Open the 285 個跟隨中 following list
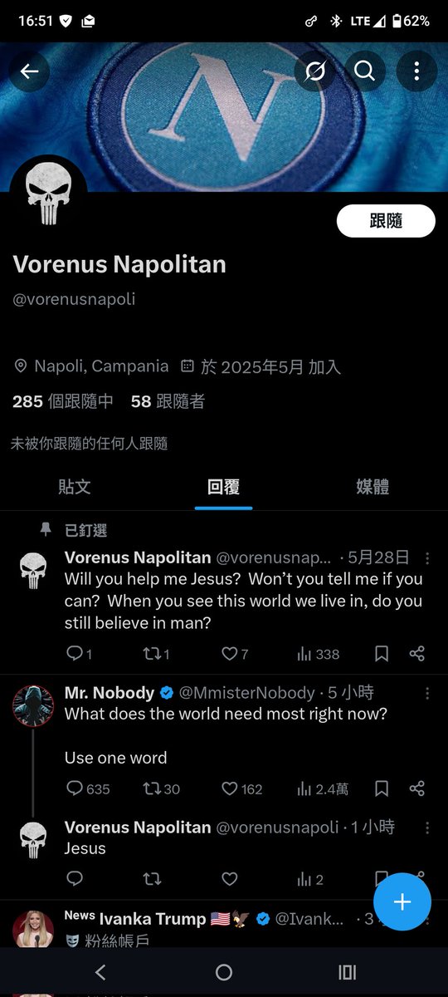 (63, 402)
